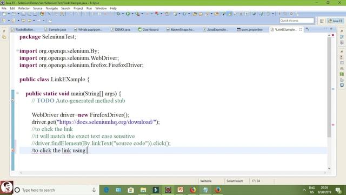Open the Source menu
Image resolution: width=346 pixels, height=195 pixels.
tap(37, 8)
